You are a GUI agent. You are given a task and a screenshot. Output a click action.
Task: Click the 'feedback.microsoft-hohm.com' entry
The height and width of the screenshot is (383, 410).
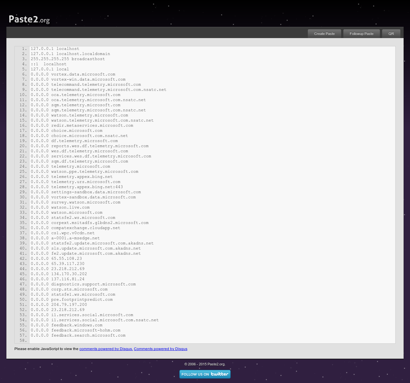point(86,330)
